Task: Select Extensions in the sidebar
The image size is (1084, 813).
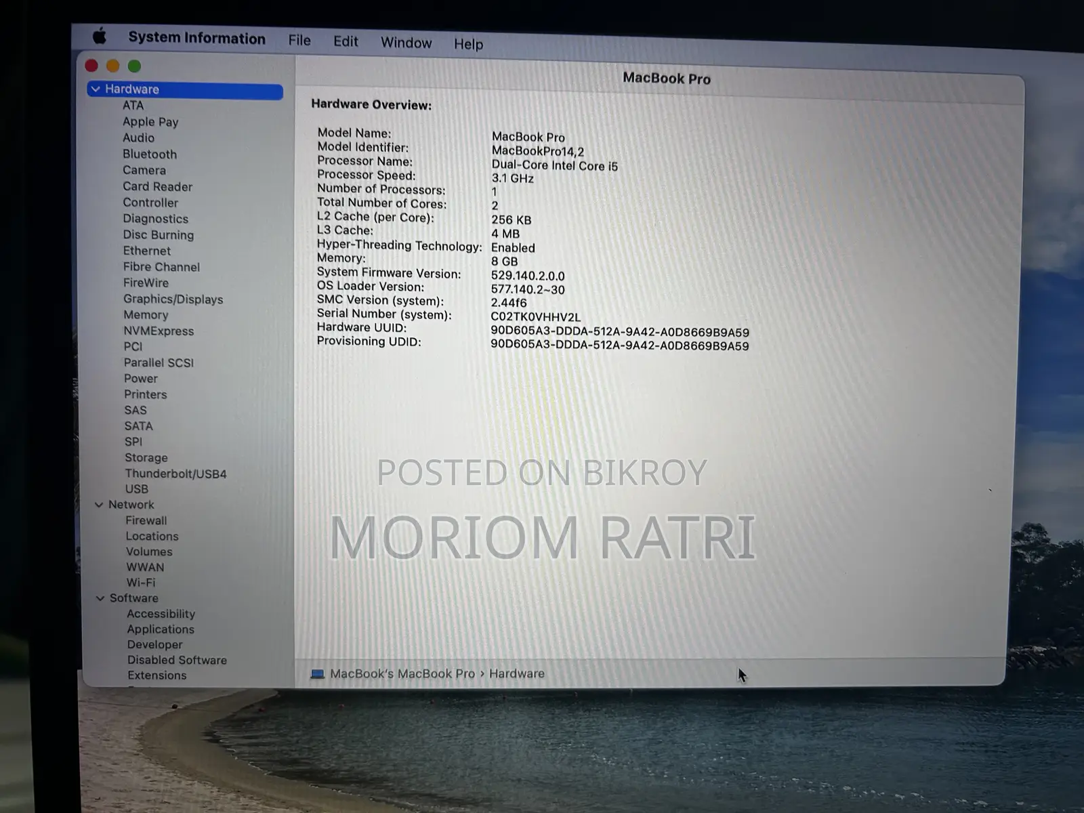Action: 157,675
